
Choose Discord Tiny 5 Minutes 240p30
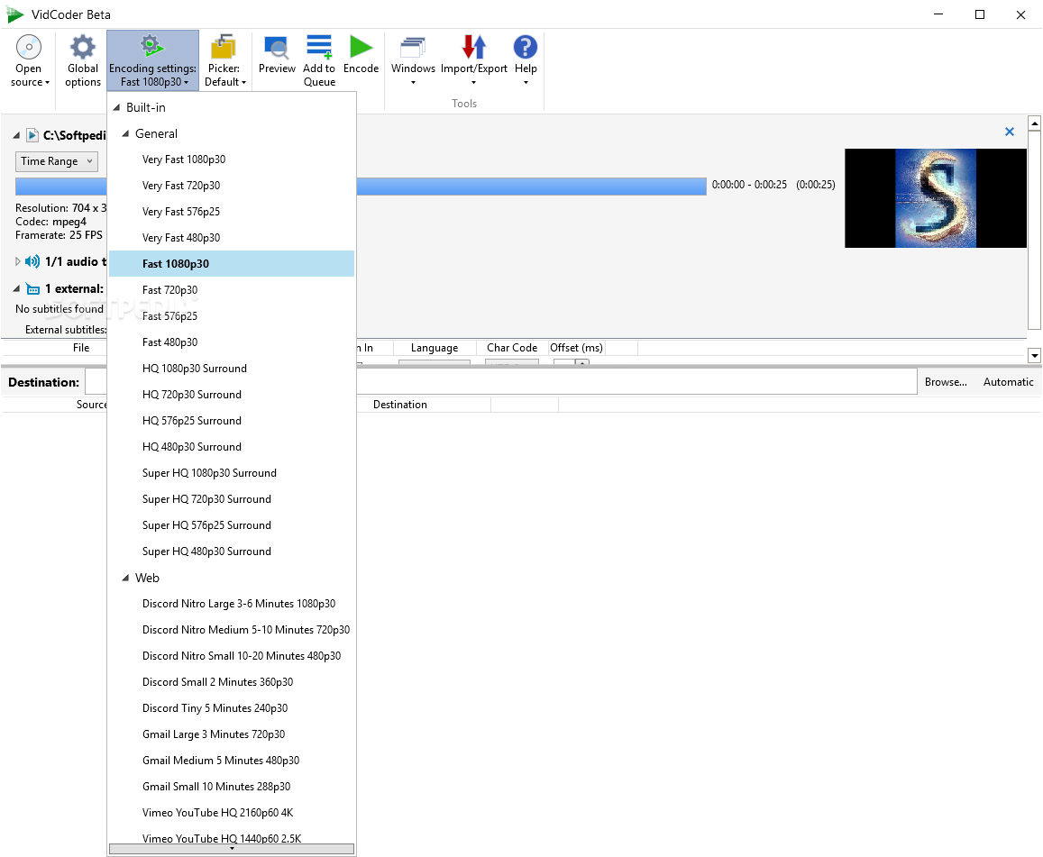pyautogui.click(x=232, y=708)
